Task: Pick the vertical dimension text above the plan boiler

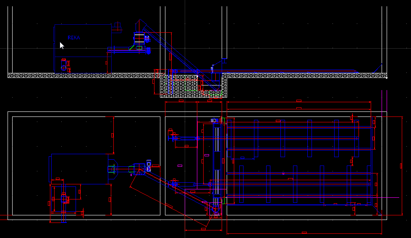Action: click(113, 135)
